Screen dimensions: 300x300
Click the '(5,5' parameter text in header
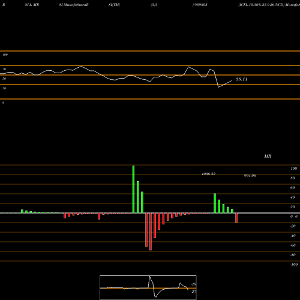point(154,5)
